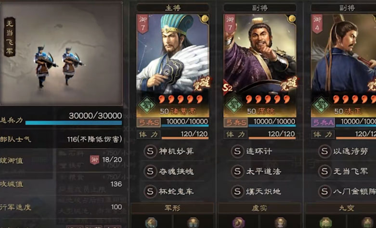This screenshot has height=228, width=376.
Task: Select the 无当飞军 skill on 法正
Action: coord(350,171)
